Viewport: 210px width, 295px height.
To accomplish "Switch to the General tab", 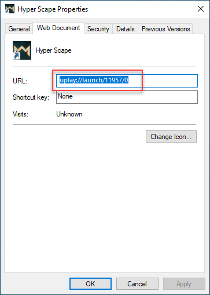I will [19, 29].
